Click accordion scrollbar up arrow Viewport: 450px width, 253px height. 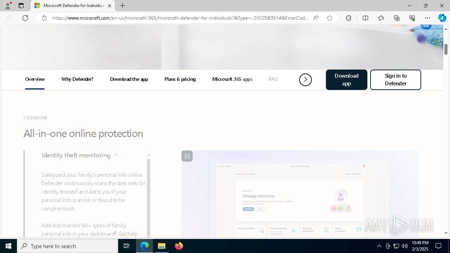[x=148, y=155]
